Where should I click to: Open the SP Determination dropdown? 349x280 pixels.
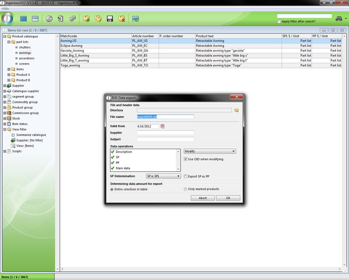click(x=163, y=176)
